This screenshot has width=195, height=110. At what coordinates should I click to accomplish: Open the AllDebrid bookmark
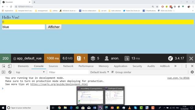(x=68, y=11)
